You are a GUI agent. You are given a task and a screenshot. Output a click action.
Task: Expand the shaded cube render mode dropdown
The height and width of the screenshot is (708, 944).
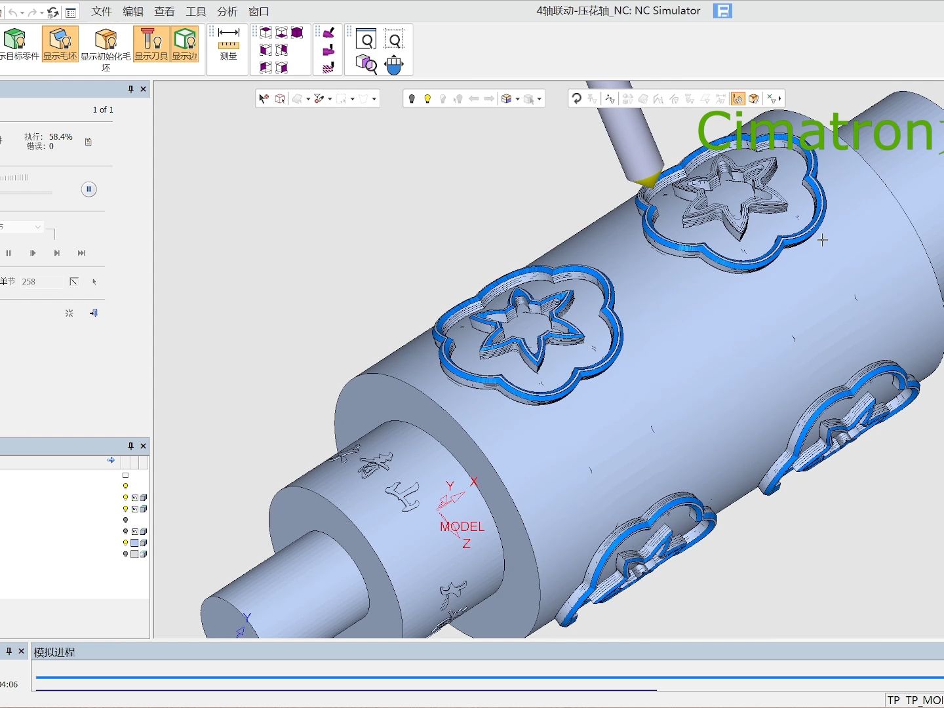[x=517, y=99]
